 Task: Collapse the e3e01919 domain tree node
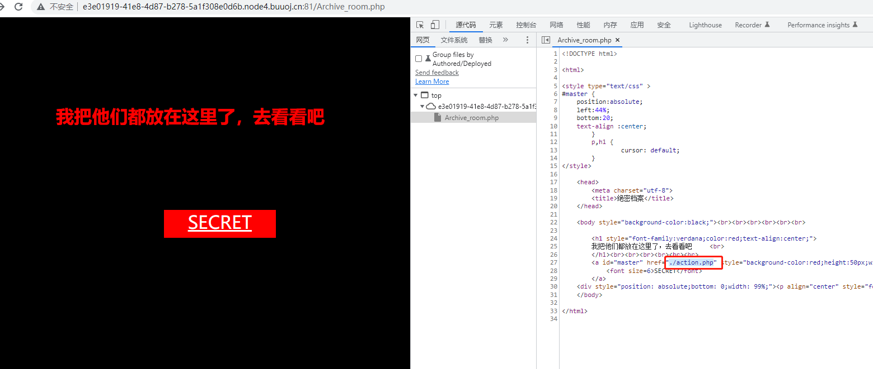click(x=423, y=106)
